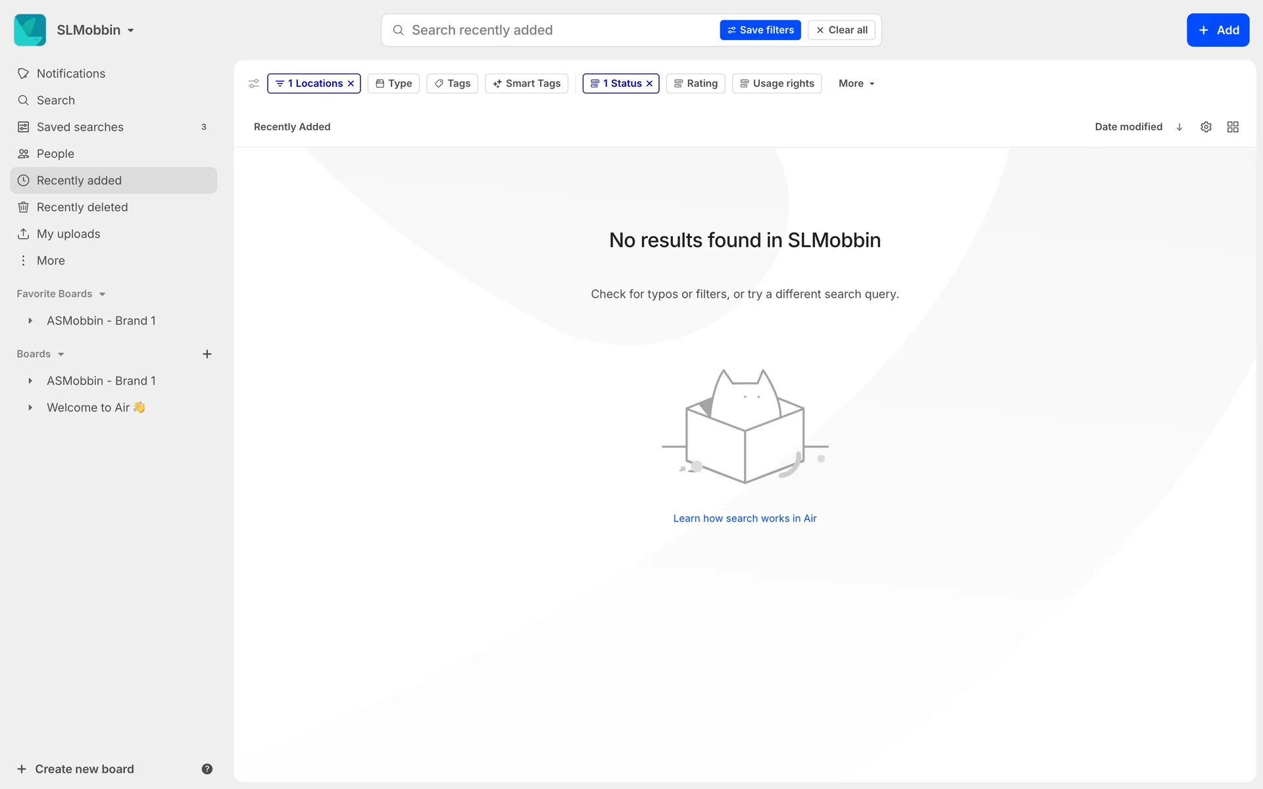Open the Smart Tags filter

(526, 84)
